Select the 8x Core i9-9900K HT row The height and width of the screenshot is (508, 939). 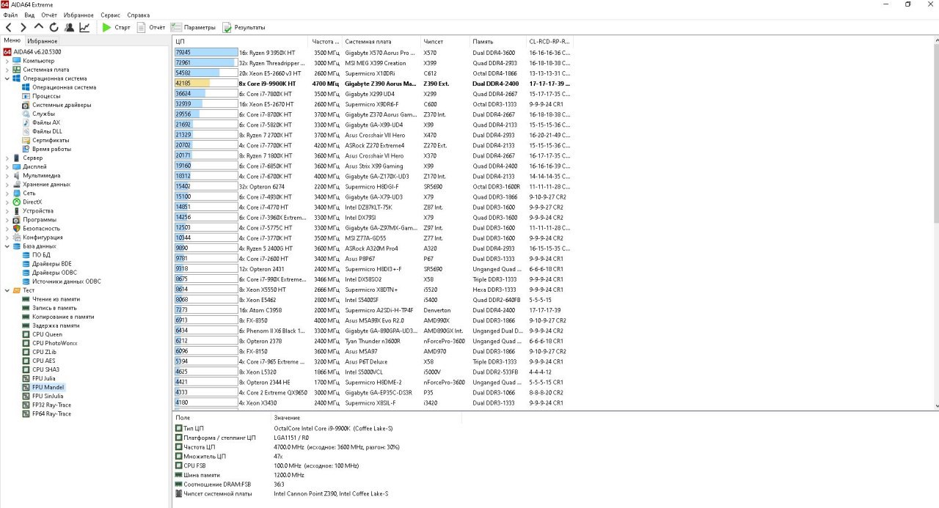pyautogui.click(x=373, y=84)
